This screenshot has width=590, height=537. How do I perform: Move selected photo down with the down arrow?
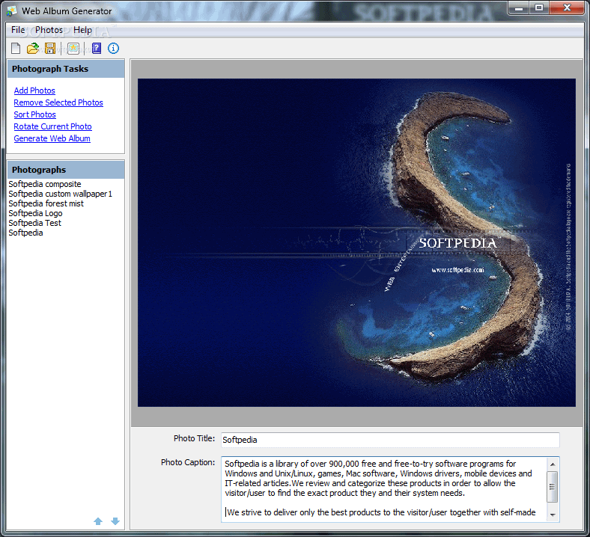(x=115, y=521)
